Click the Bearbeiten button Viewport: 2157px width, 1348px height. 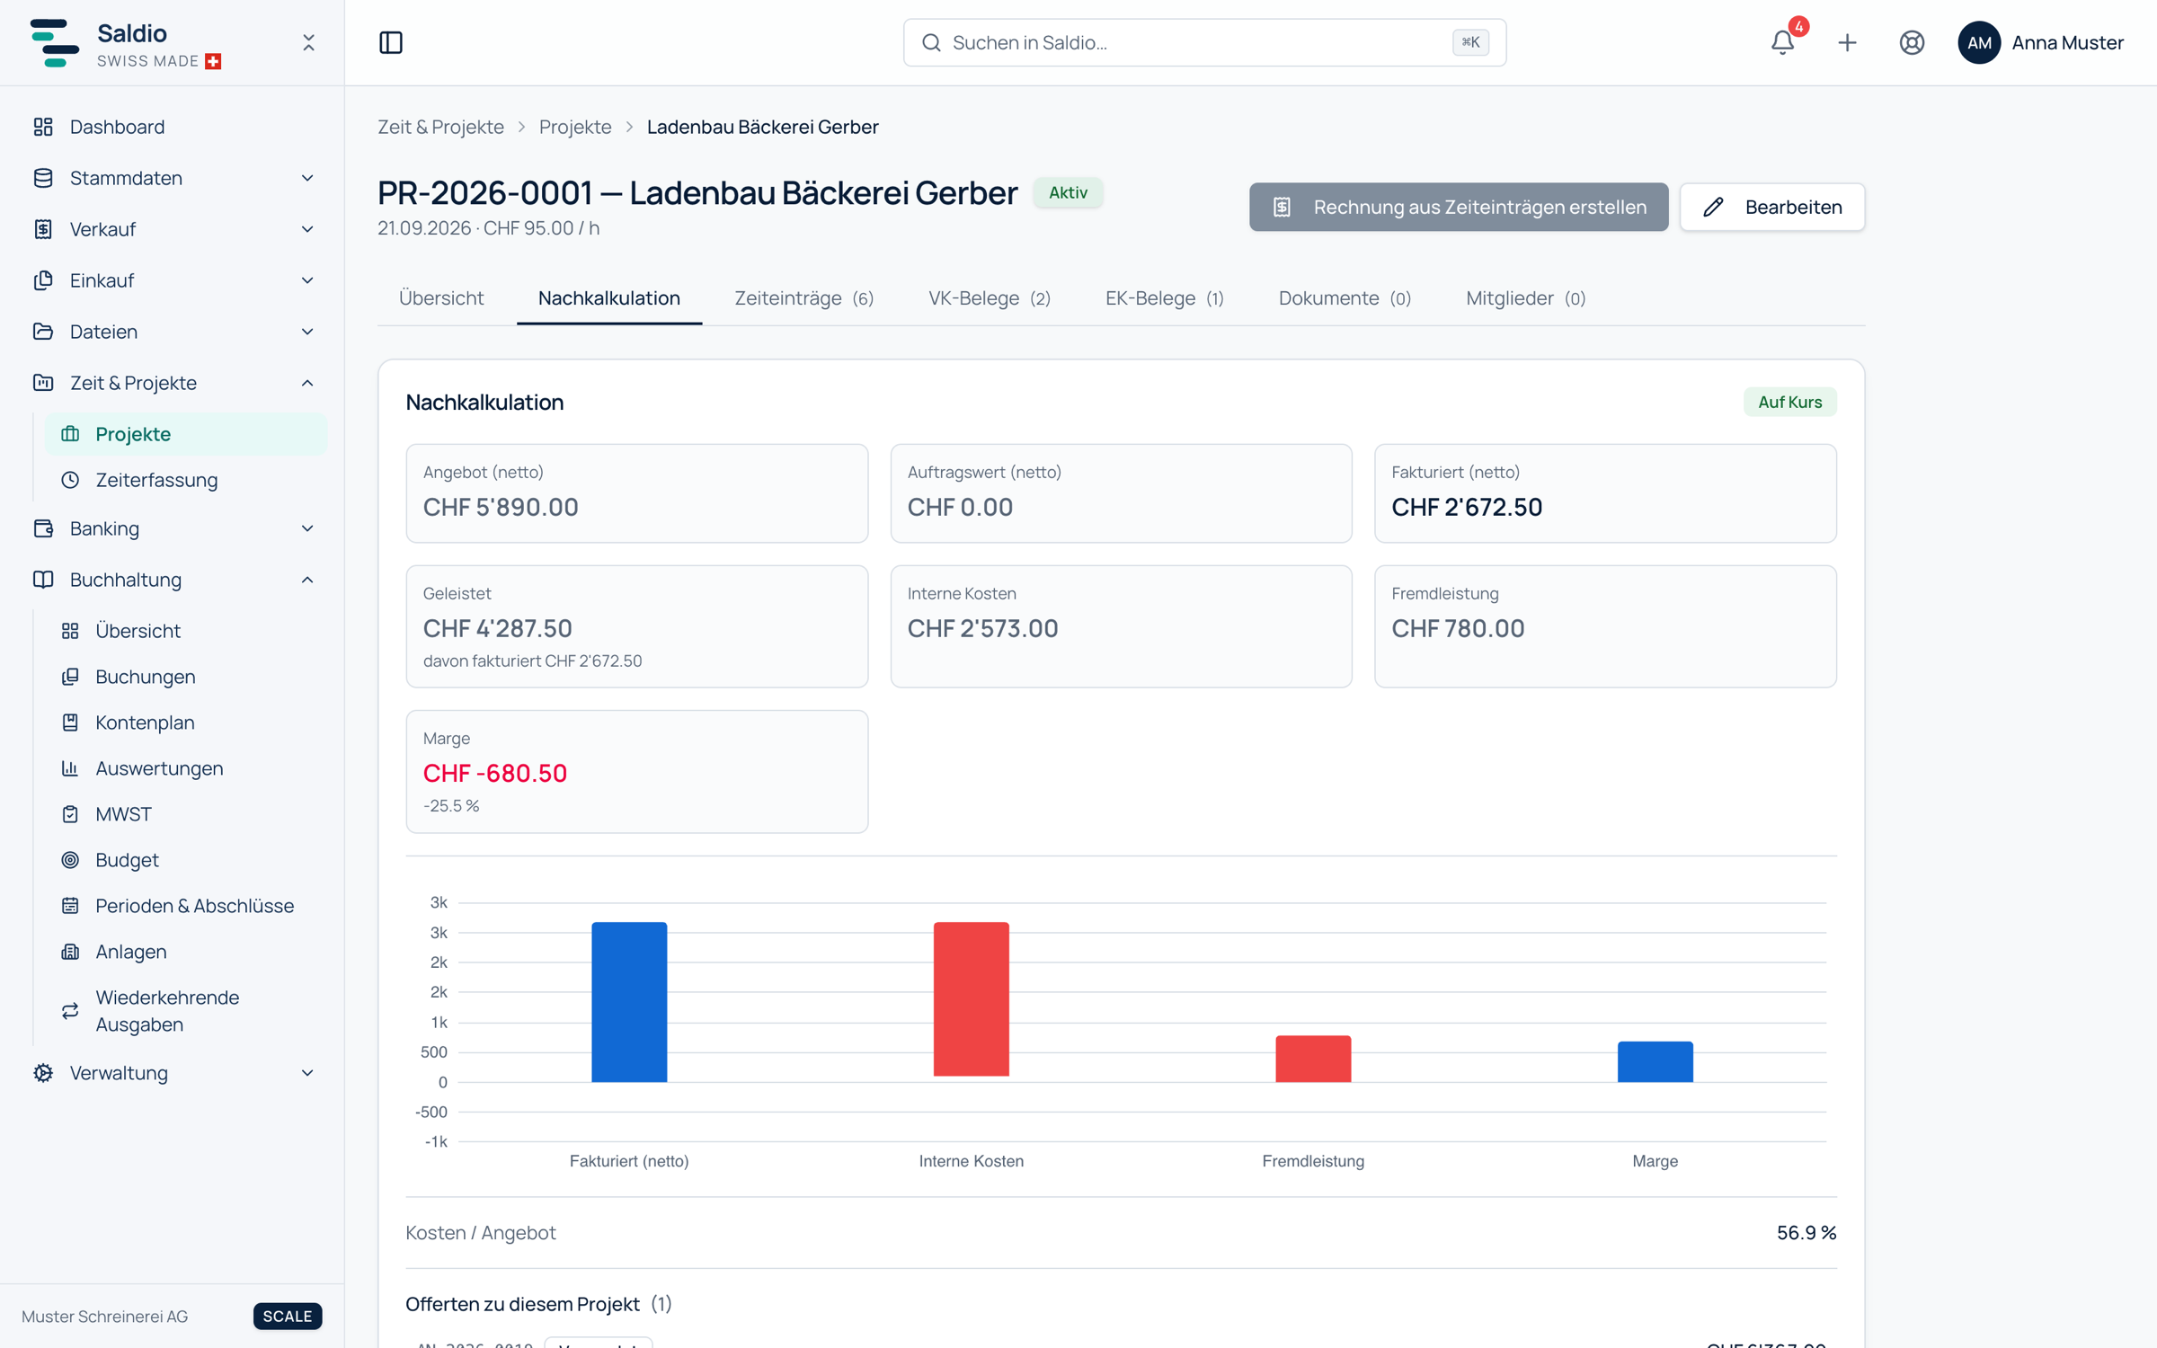(1772, 208)
